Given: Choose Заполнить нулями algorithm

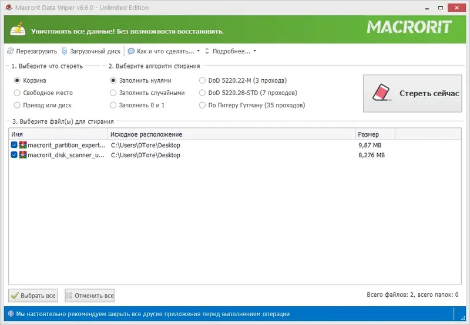Looking at the screenshot, I should 113,80.
